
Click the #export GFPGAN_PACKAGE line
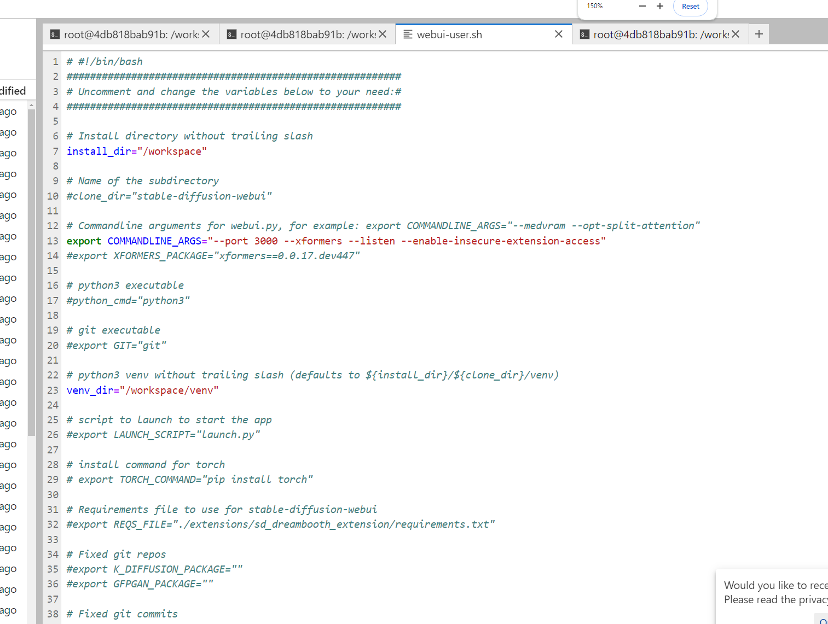140,584
